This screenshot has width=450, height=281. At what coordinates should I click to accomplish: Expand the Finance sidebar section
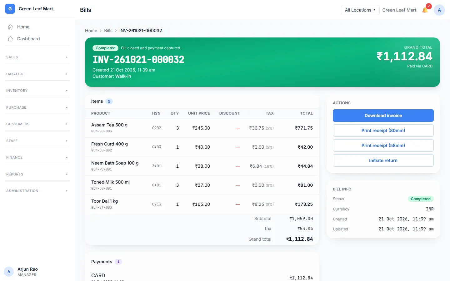pos(37,157)
